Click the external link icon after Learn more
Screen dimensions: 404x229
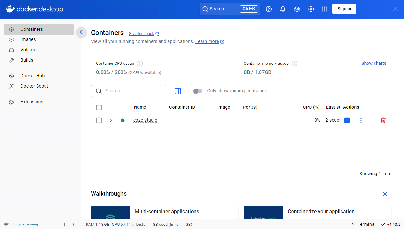[222, 42]
